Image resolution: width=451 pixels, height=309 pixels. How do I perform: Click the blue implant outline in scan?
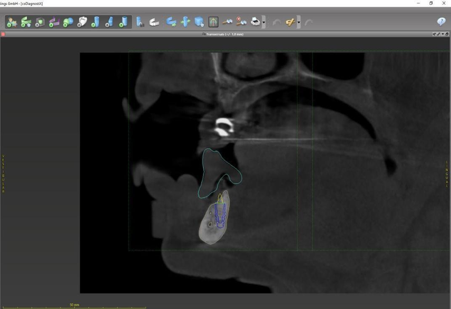tap(221, 216)
